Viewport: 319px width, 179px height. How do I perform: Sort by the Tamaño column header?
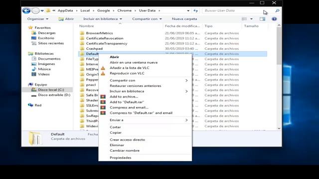[251, 26]
